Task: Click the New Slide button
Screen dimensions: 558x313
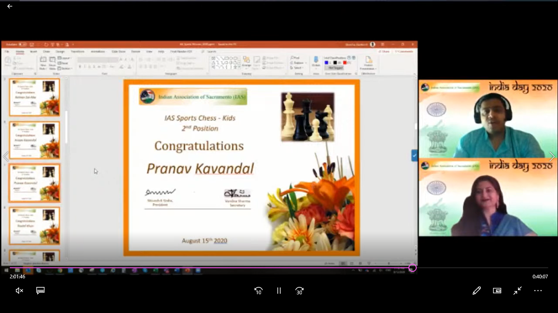Action: tap(43, 63)
